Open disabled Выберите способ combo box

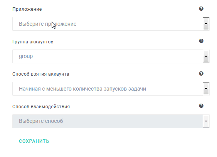111,121
